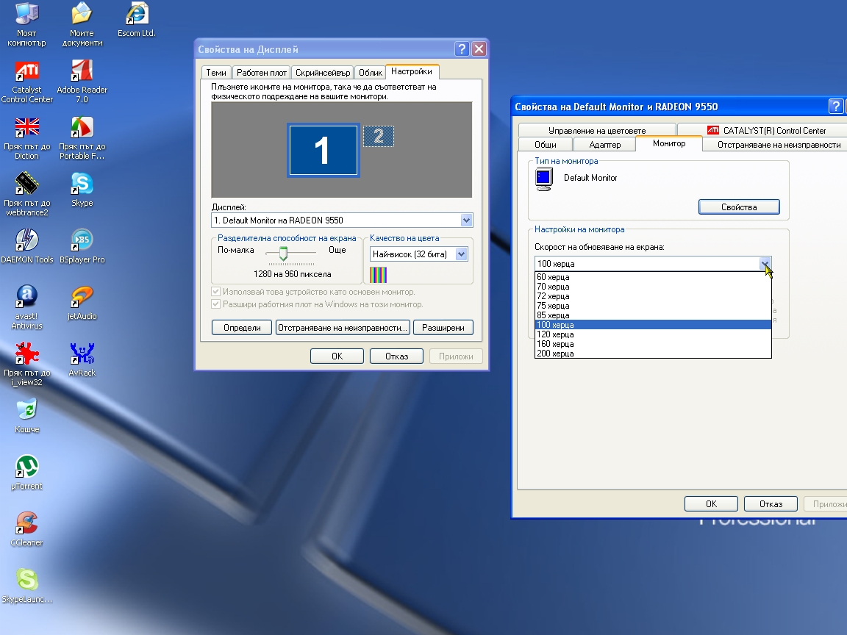Switch to the Общи tab
Image resolution: width=847 pixels, height=635 pixels.
point(546,144)
